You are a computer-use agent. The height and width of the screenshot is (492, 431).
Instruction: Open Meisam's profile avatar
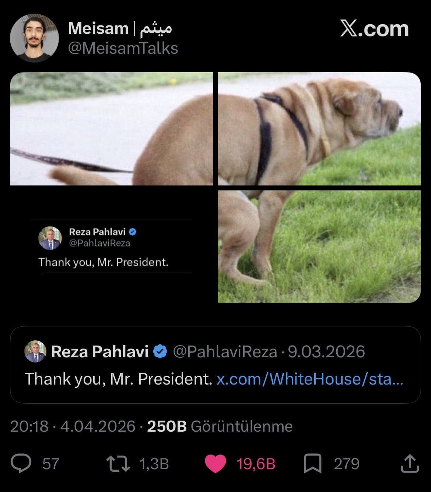[34, 38]
